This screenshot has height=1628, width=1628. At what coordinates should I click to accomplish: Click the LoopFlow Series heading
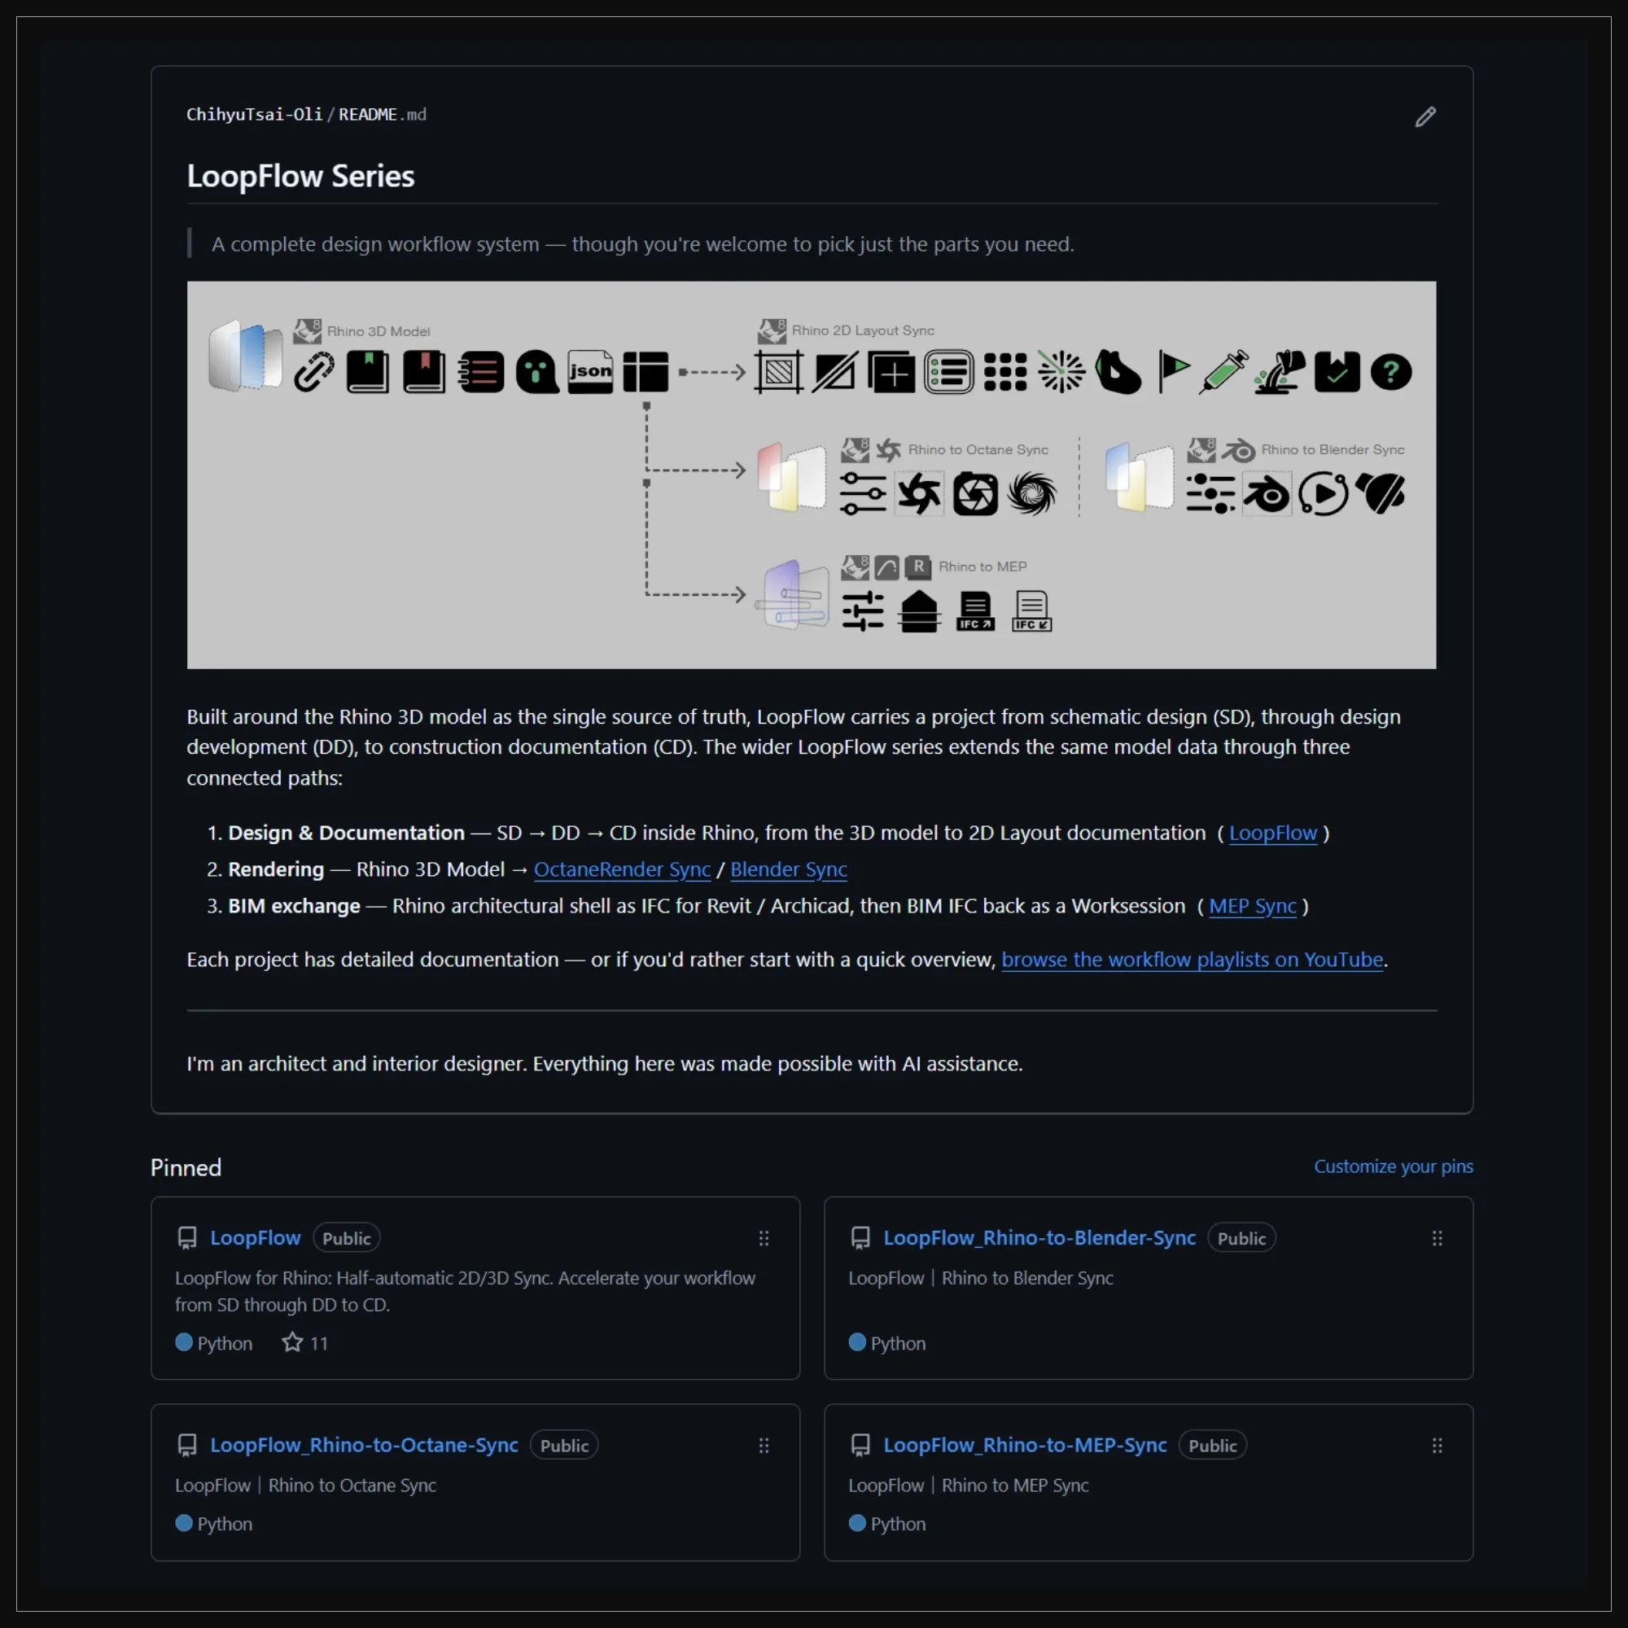(x=301, y=175)
